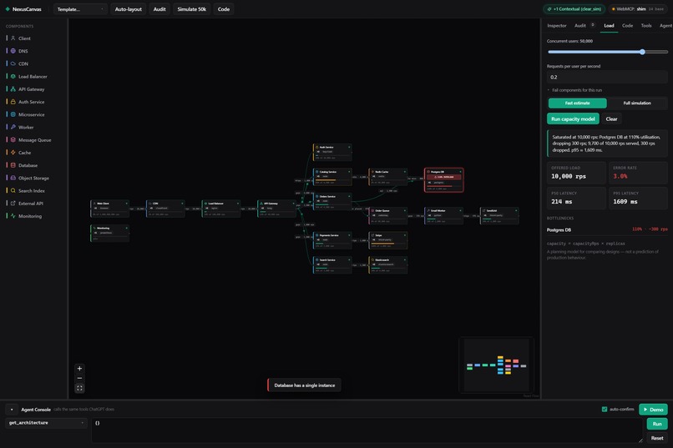This screenshot has height=448, width=673.
Task: Select the Client component icon
Action: [13, 38]
